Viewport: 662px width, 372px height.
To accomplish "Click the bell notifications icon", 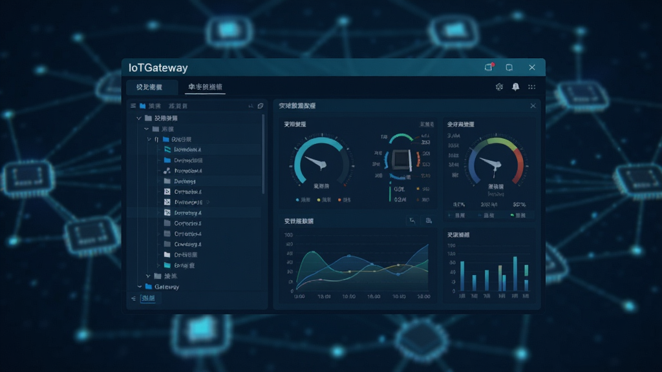I will (515, 87).
